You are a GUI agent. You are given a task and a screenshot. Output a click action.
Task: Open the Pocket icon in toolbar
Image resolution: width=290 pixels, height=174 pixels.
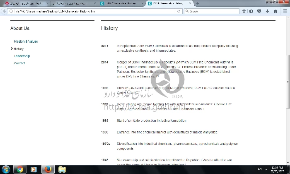tap(259, 11)
